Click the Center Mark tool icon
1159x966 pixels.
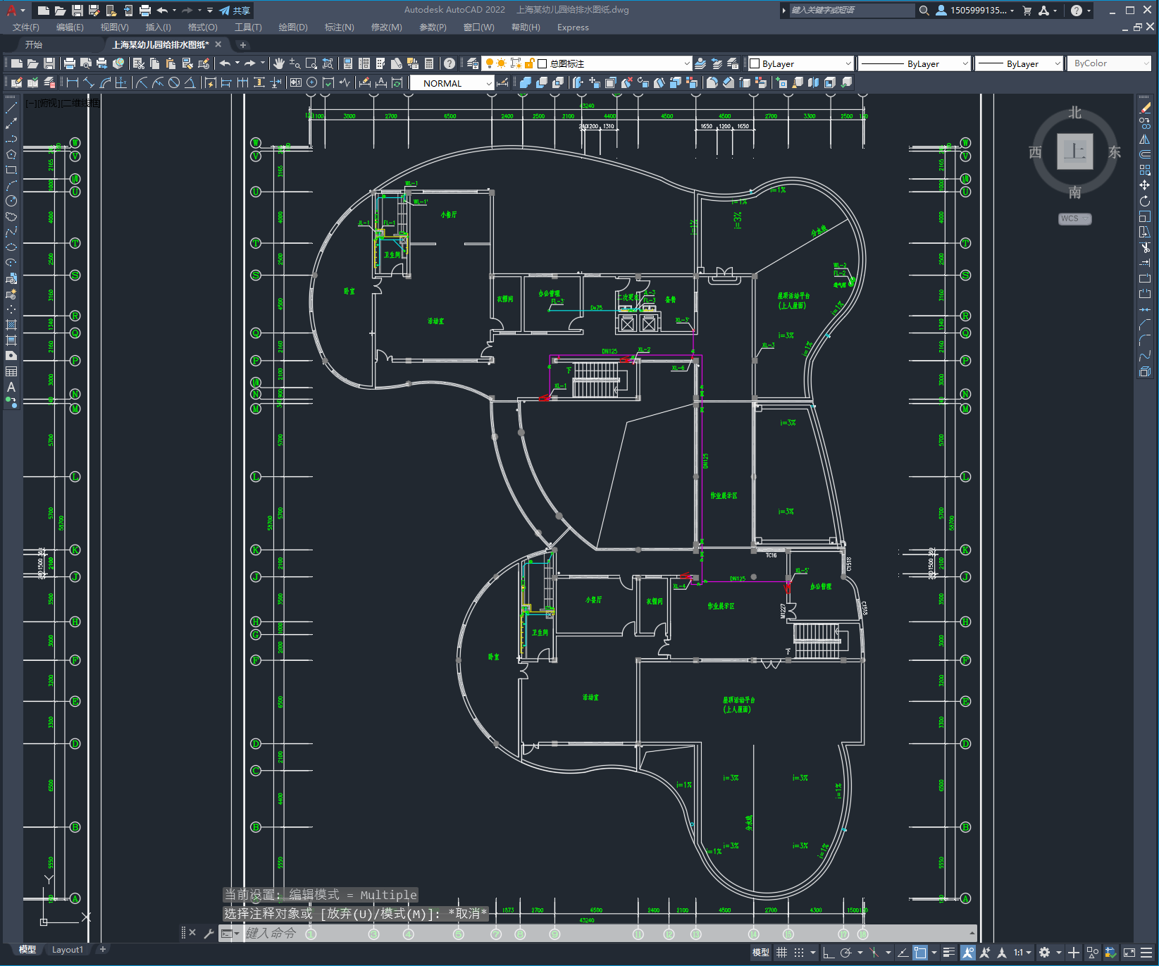pyautogui.click(x=312, y=83)
